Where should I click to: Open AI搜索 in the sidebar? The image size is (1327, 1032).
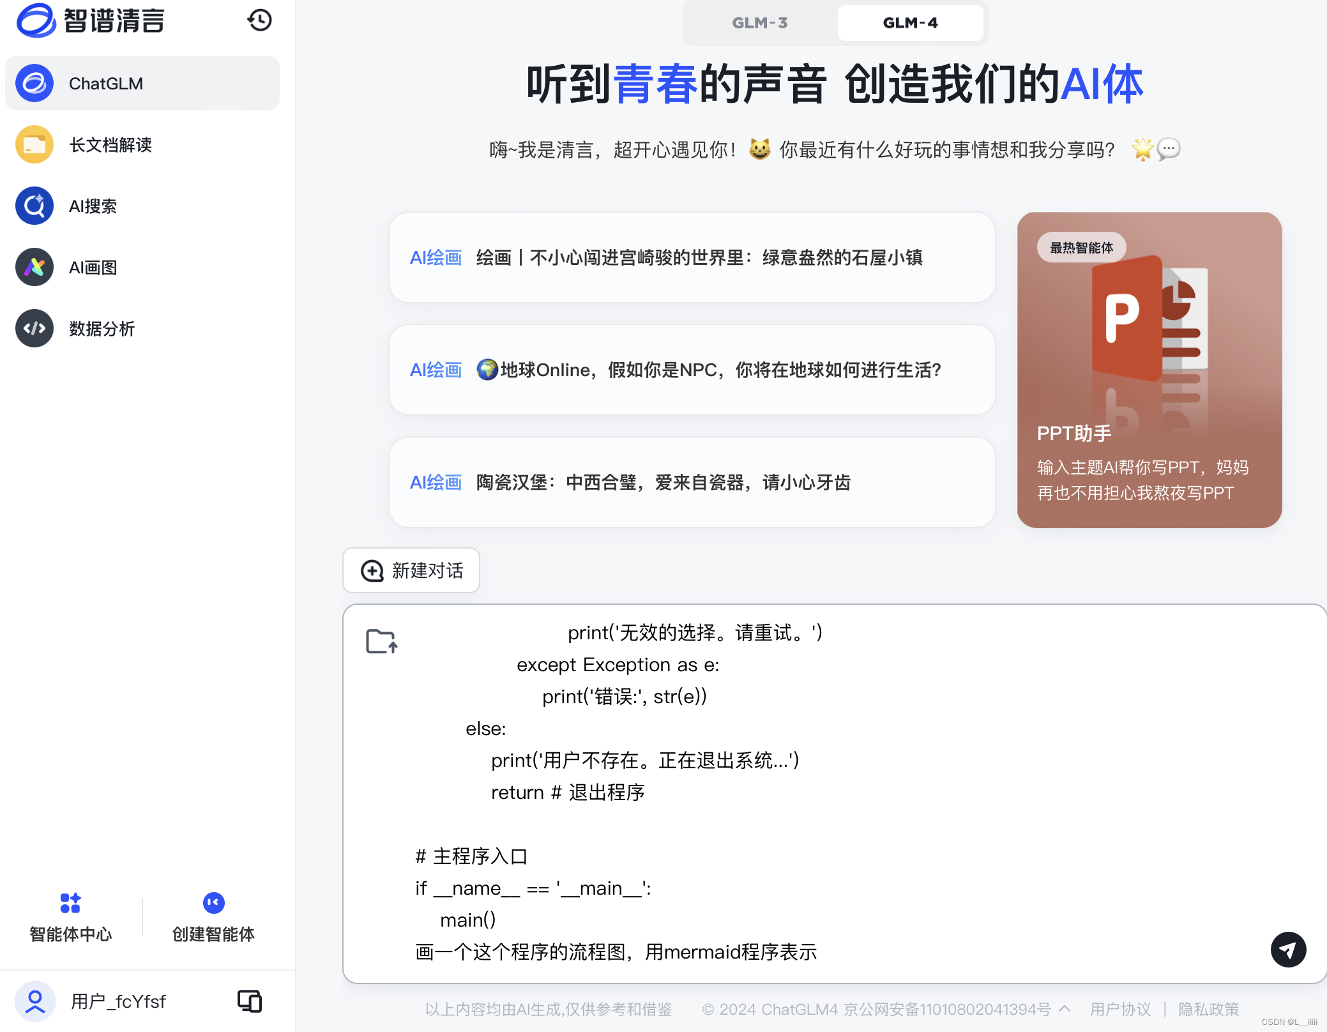click(93, 206)
